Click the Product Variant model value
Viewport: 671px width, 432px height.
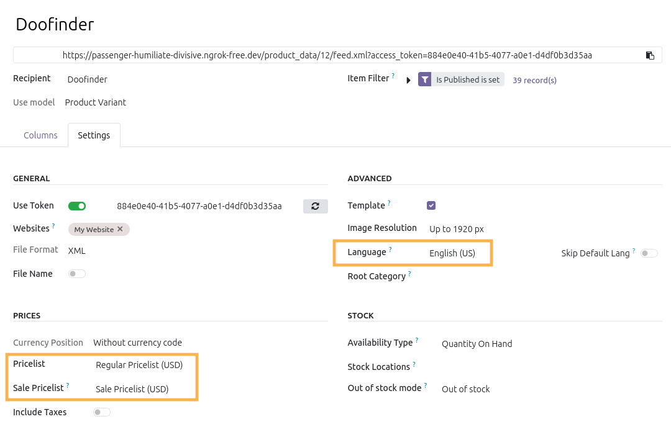point(96,102)
